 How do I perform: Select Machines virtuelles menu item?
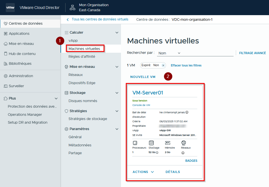coord(84,49)
